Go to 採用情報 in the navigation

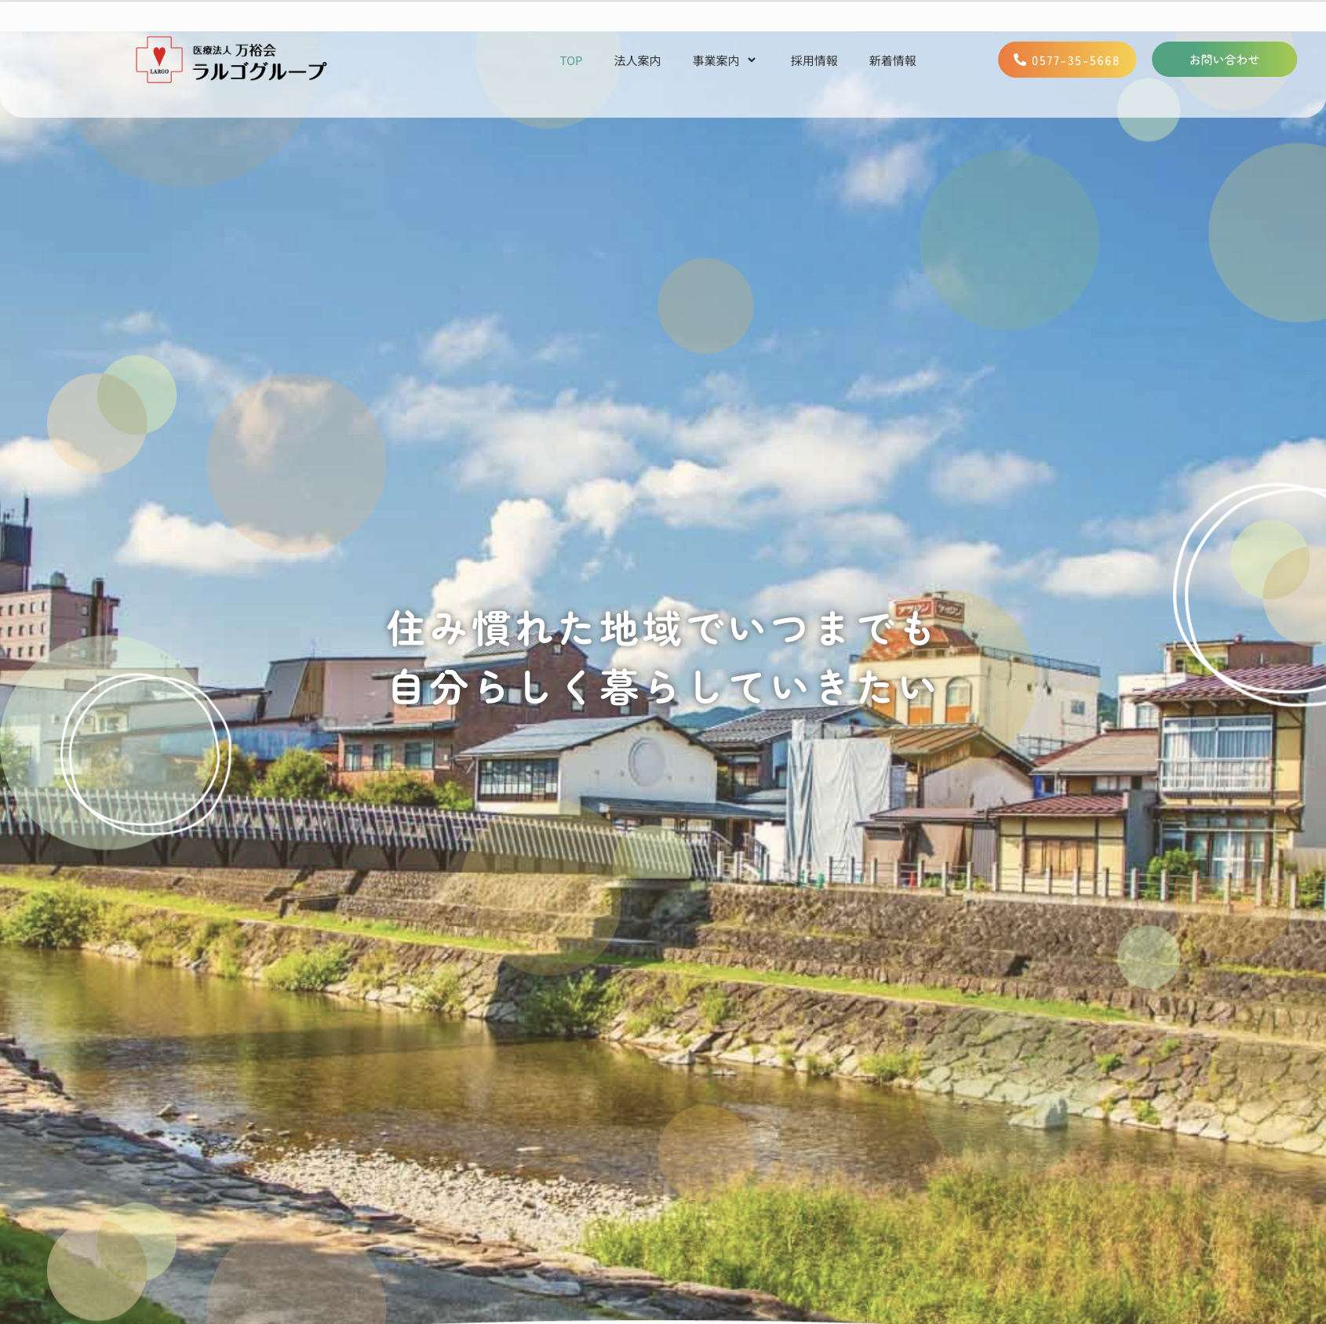point(814,61)
